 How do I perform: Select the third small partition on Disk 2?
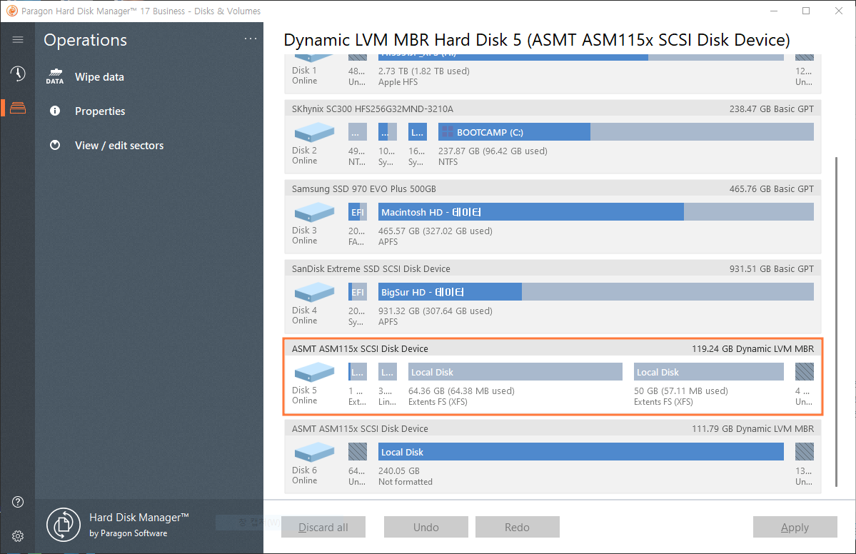pos(418,132)
